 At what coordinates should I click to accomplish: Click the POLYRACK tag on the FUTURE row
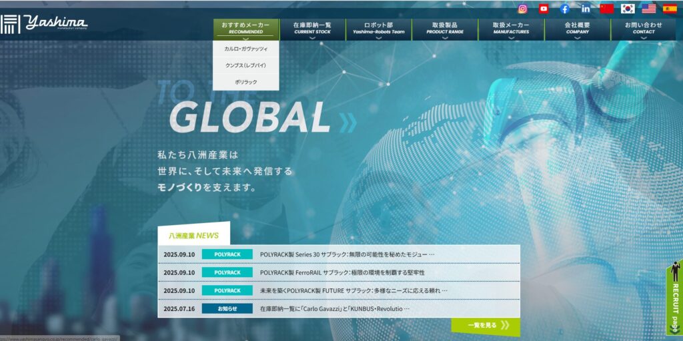[227, 290]
